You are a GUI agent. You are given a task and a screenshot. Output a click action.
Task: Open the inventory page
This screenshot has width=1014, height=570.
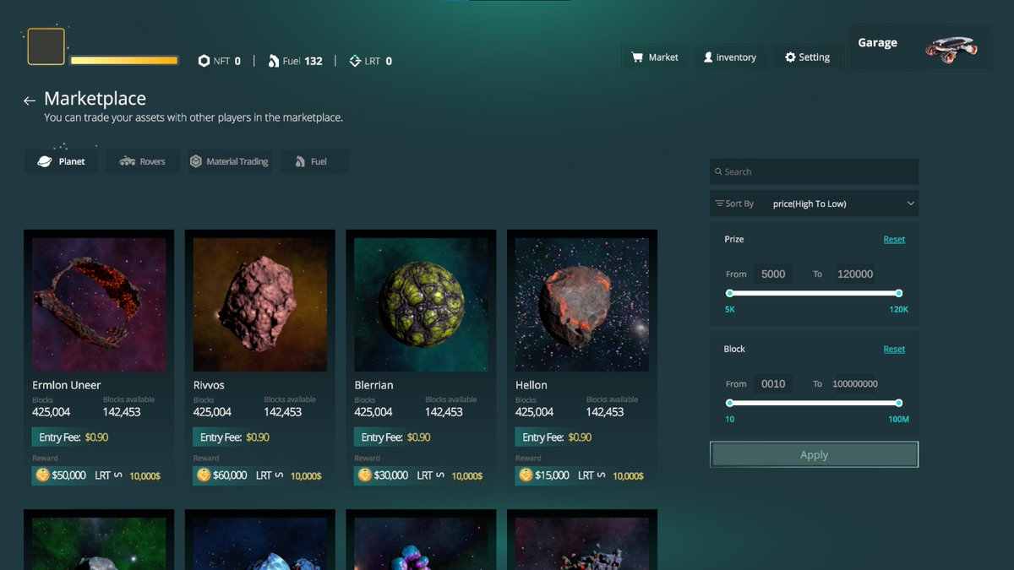[x=730, y=57]
